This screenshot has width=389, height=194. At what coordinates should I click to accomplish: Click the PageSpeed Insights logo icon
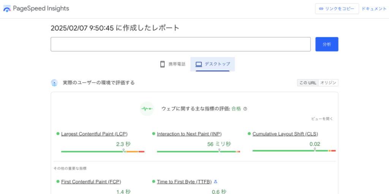(7, 9)
